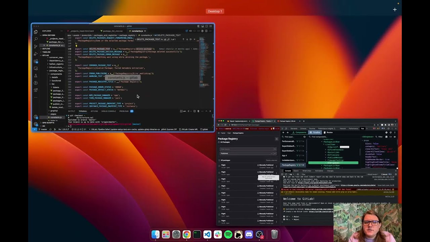Collapse the OPEN EDITORS section

[x=48, y=35]
